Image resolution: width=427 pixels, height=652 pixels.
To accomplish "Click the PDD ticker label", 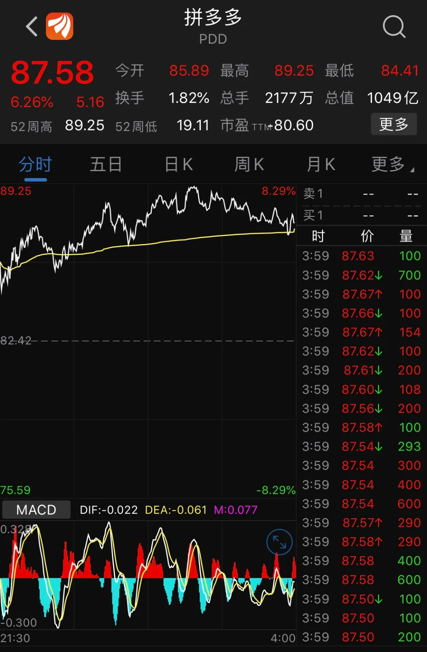I will coord(213,39).
